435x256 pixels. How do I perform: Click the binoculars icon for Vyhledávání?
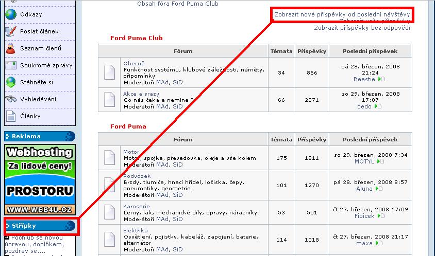pyautogui.click(x=11, y=99)
